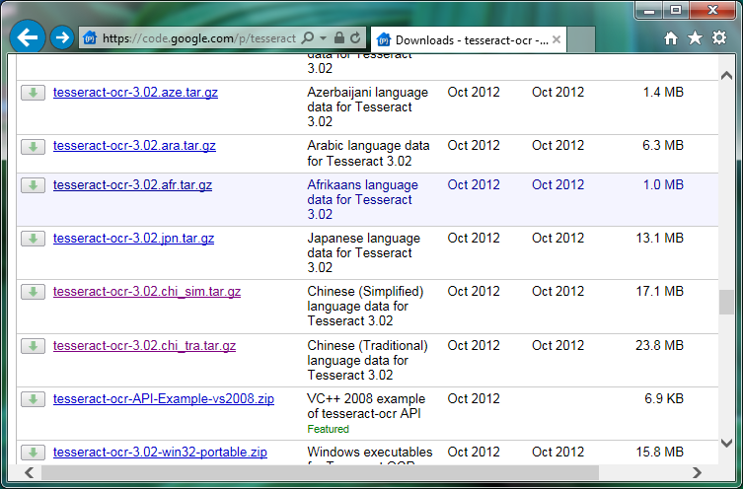Go forward to the next page

pyautogui.click(x=62, y=37)
